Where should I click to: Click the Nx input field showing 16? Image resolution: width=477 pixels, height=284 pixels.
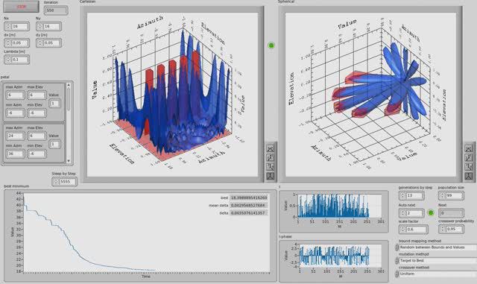(20, 27)
